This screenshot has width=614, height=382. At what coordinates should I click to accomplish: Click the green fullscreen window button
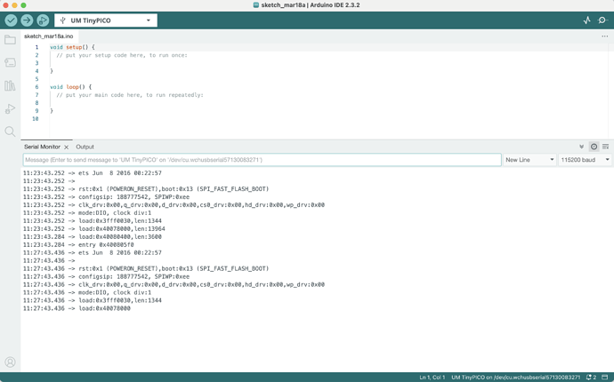click(23, 5)
